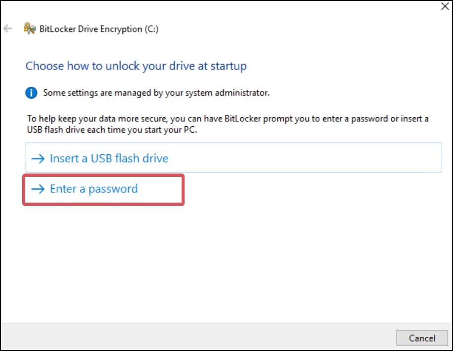This screenshot has height=351, width=453.
Task: Click the (C:) drive label in the title
Action: click(x=151, y=29)
